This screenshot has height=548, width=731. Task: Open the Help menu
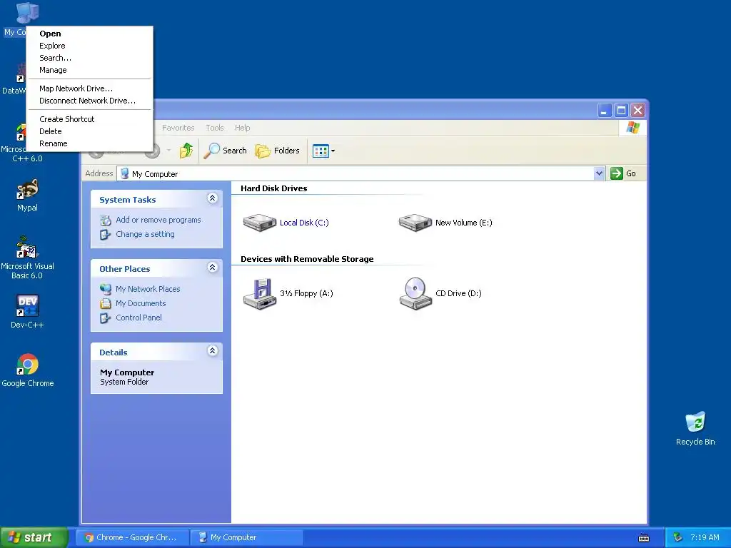point(242,128)
